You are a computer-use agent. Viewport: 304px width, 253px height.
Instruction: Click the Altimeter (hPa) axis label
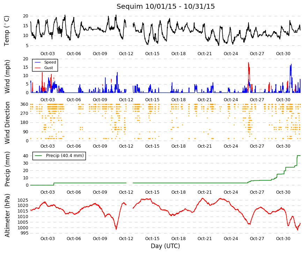pyautogui.click(x=7, y=215)
